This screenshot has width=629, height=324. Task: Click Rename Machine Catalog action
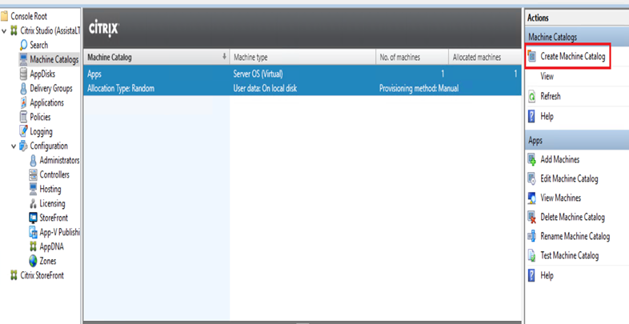[x=575, y=237]
